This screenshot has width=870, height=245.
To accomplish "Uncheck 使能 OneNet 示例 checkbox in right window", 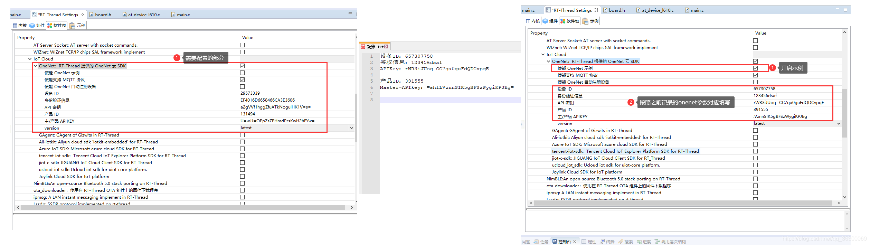I will click(x=756, y=68).
